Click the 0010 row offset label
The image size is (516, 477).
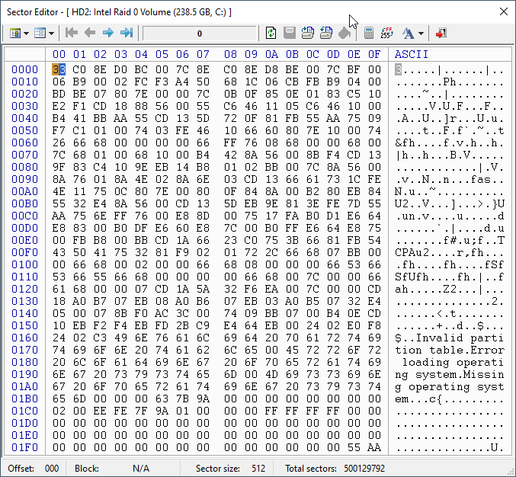click(x=24, y=82)
